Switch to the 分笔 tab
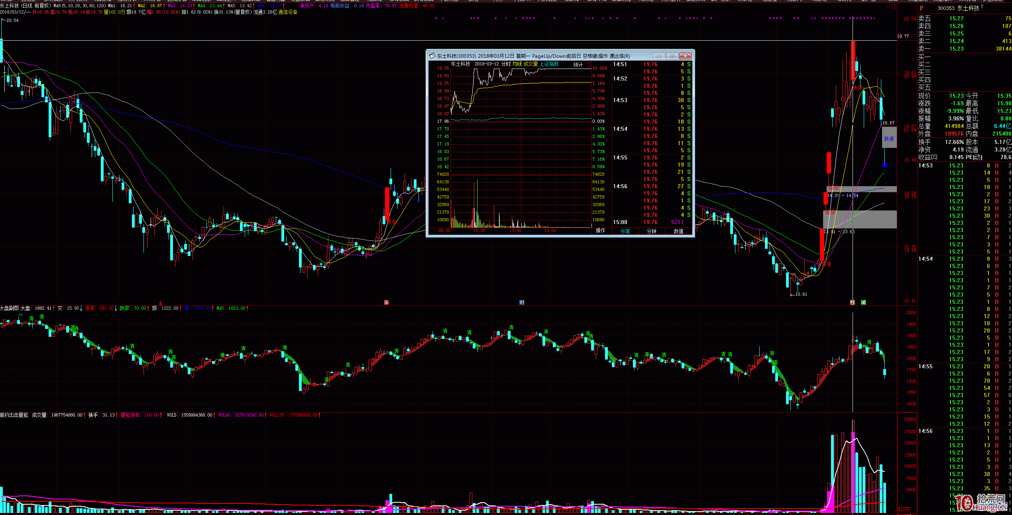 (x=625, y=231)
